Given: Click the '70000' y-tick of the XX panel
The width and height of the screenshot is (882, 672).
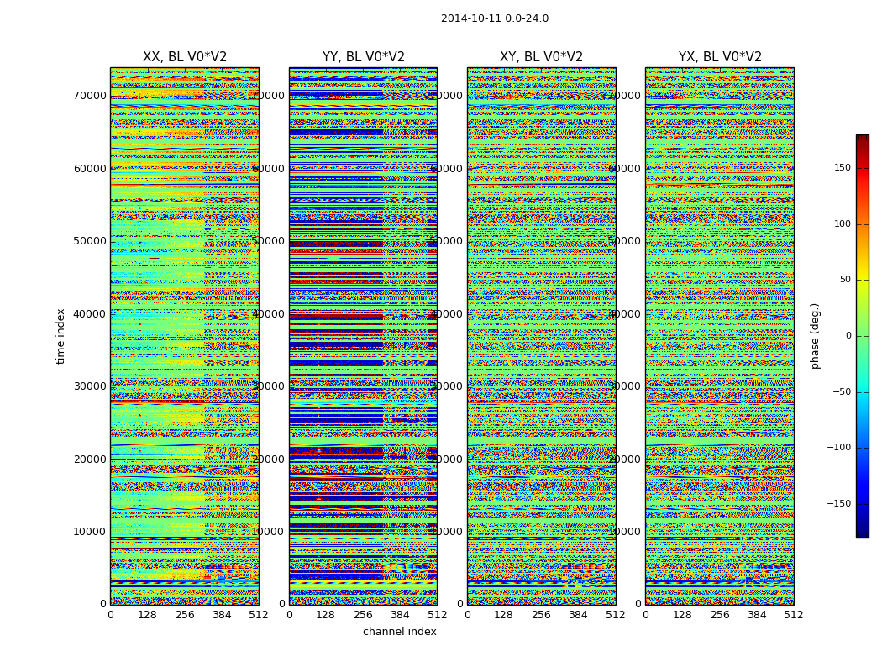Looking at the screenshot, I should tap(89, 96).
